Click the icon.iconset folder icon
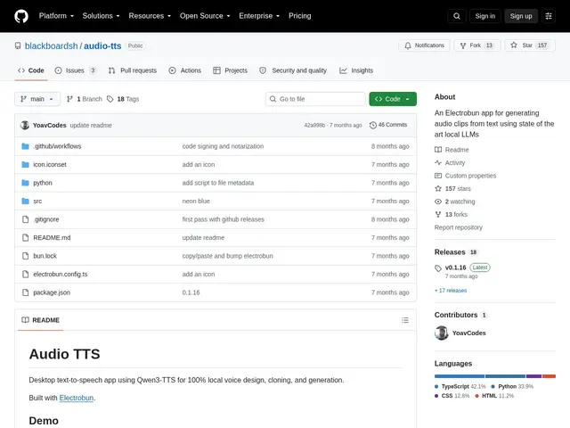570x428 pixels. click(25, 164)
